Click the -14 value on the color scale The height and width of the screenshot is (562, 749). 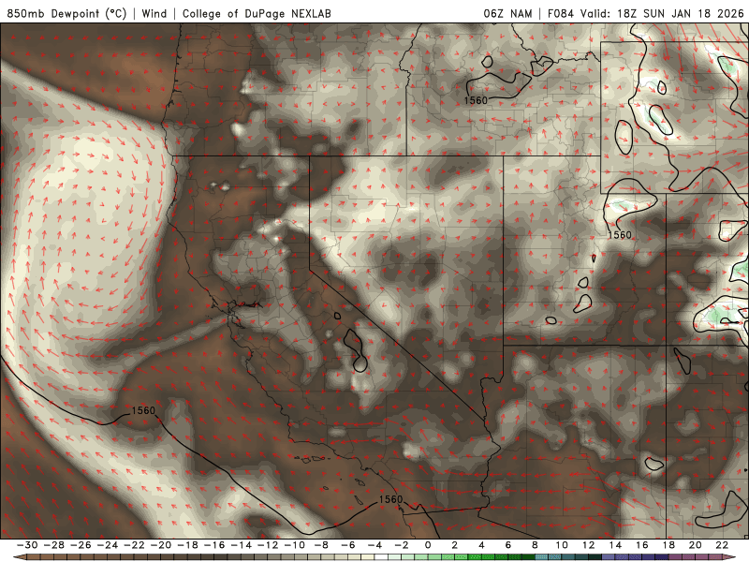(242, 545)
